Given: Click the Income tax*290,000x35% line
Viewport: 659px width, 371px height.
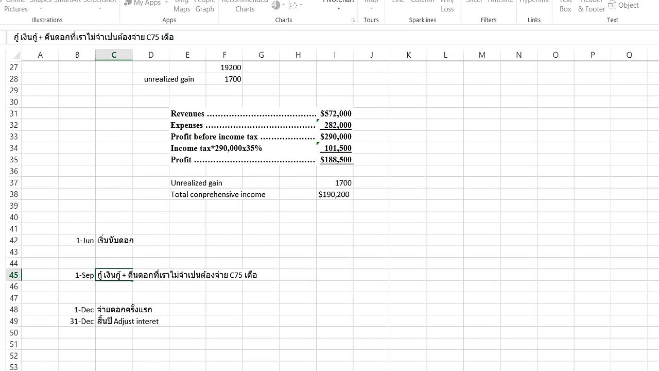Looking at the screenshot, I should [261, 148].
